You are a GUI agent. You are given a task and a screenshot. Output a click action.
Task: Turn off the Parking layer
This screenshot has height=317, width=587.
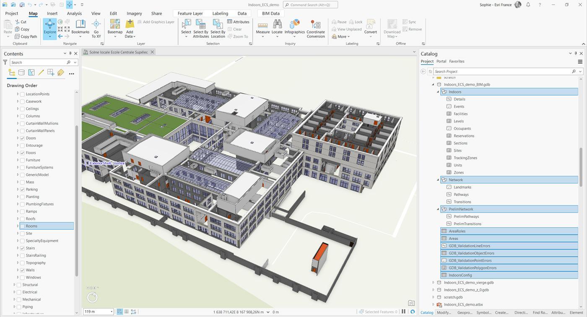(22, 190)
